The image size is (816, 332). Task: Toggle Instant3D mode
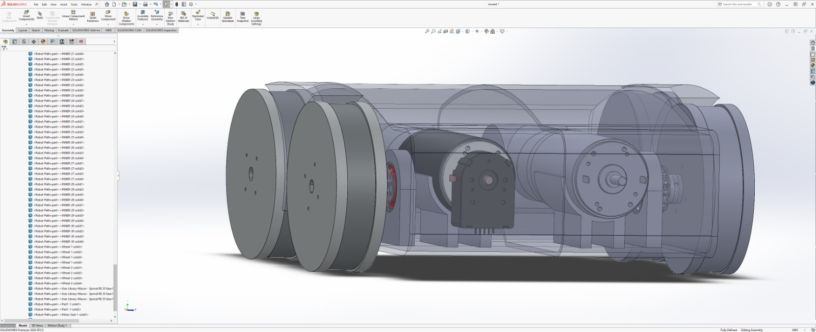click(213, 15)
